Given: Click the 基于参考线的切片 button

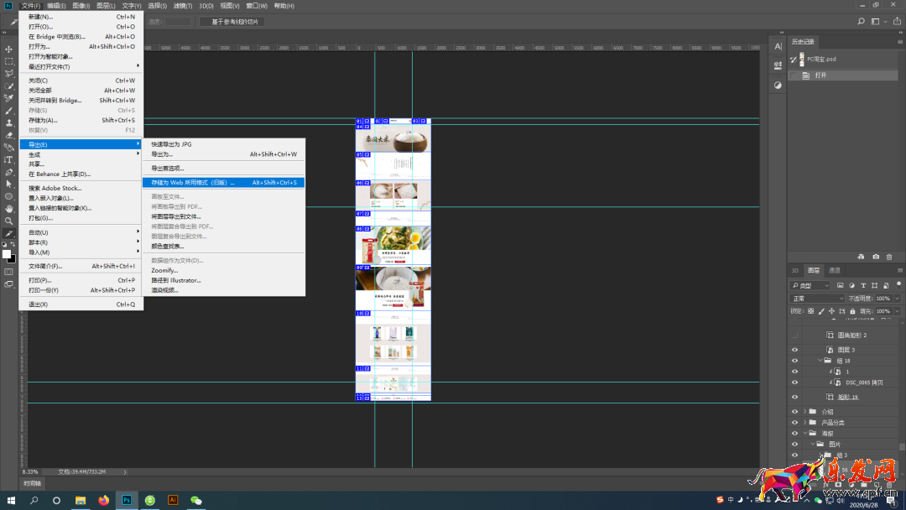Looking at the screenshot, I should click(x=232, y=21).
